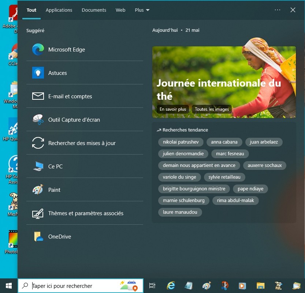Viewport: 305px width, 293px height.
Task: Open Task View on the taskbar
Action: pos(152,286)
